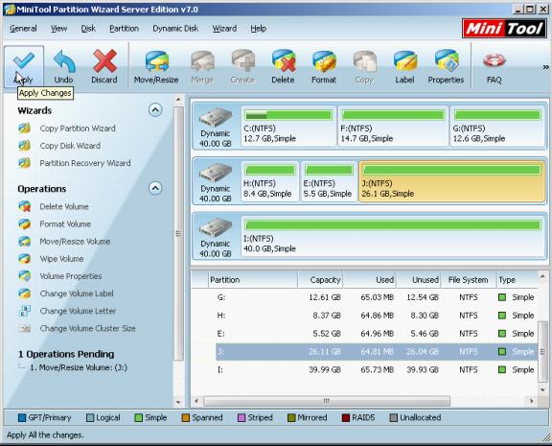Select pending operation Move/Resize Volume (J:)
The height and width of the screenshot is (446, 552).
point(79,367)
